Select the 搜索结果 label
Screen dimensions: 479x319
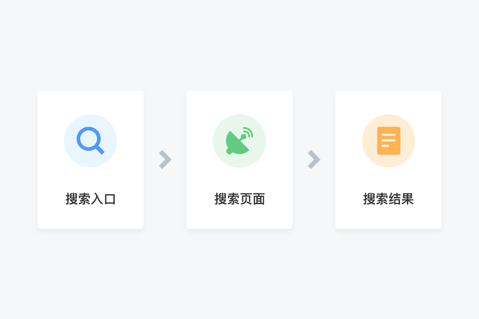point(388,199)
